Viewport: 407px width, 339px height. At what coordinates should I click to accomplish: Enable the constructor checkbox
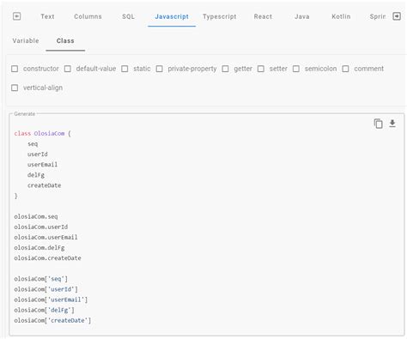(x=15, y=69)
